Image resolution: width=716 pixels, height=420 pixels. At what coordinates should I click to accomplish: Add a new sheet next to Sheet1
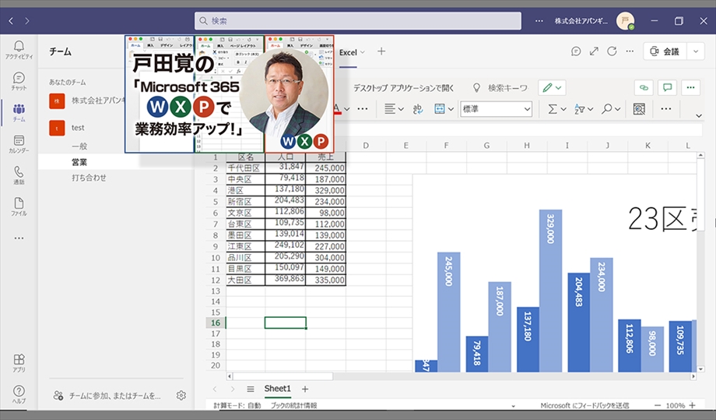click(305, 389)
